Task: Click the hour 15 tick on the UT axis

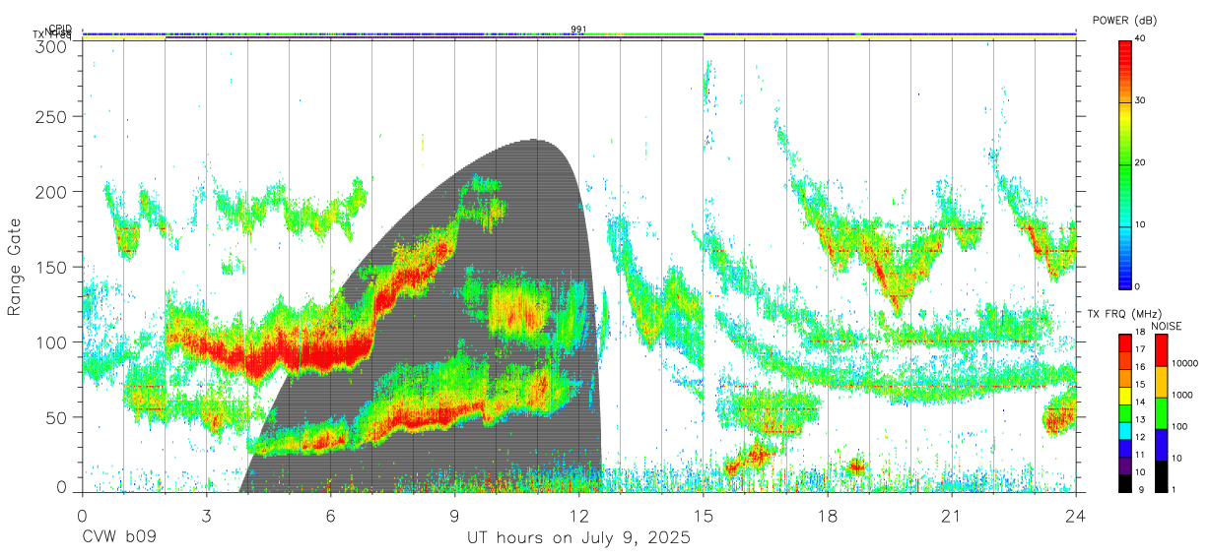Action: 703,516
